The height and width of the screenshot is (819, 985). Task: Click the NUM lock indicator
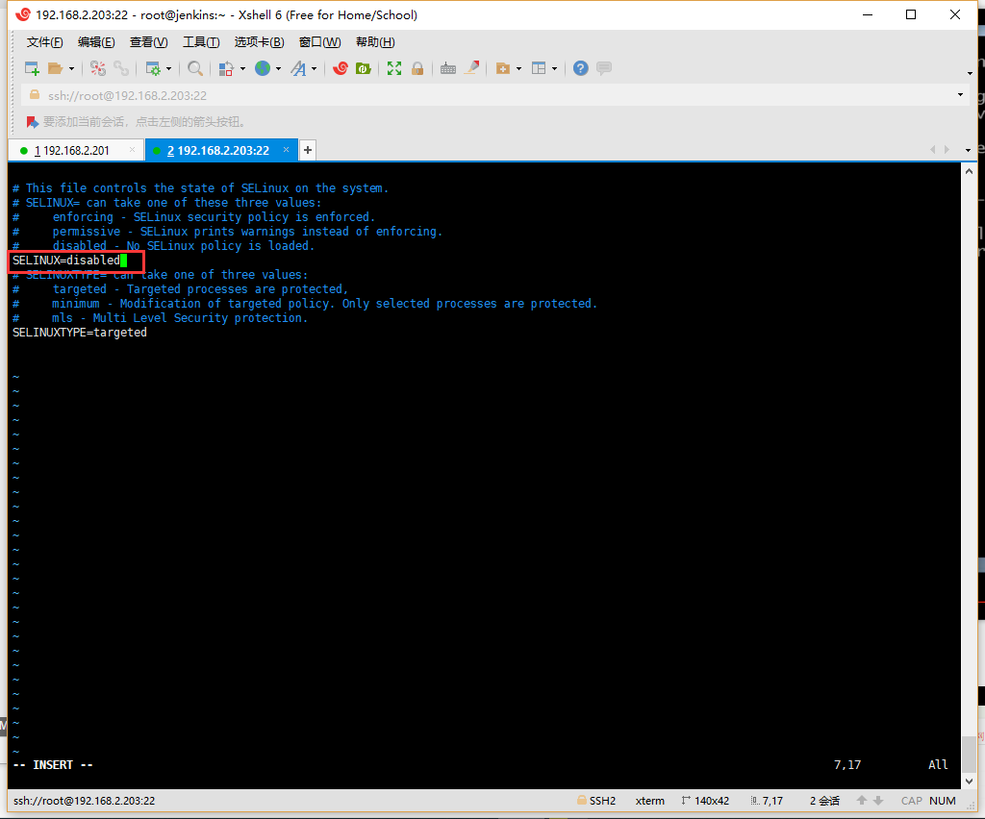click(x=943, y=801)
